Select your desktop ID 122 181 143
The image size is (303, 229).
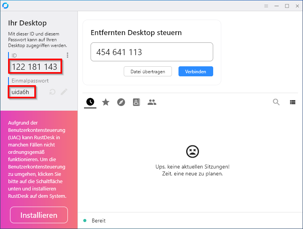(35, 67)
